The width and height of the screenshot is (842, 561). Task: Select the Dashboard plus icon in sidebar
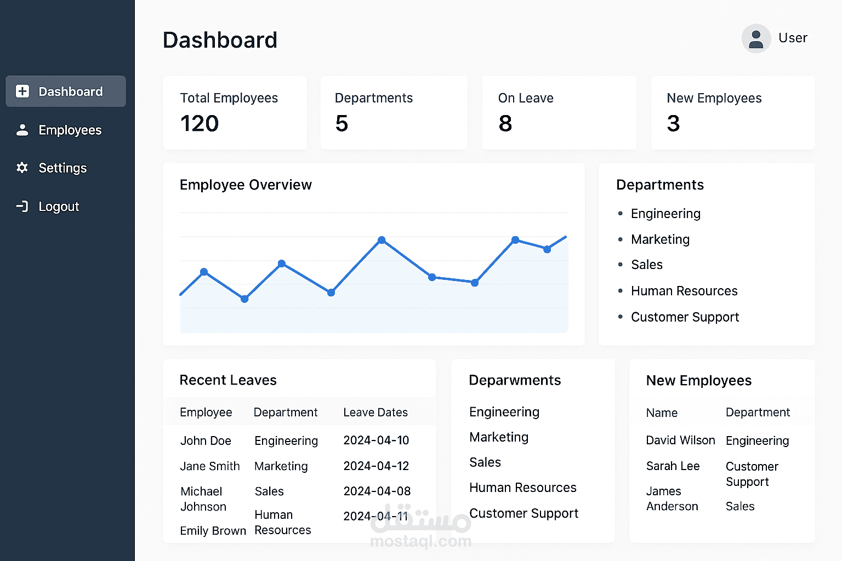pos(22,91)
